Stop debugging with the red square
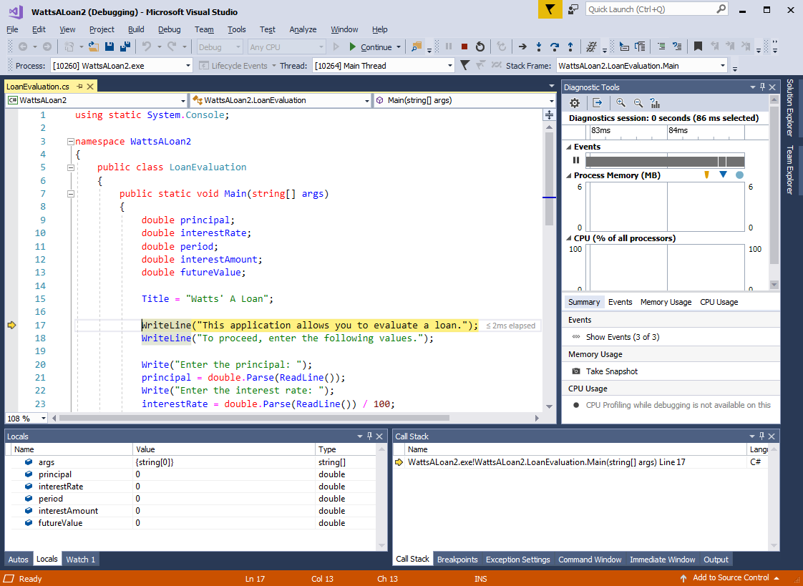This screenshot has width=803, height=586. point(464,47)
